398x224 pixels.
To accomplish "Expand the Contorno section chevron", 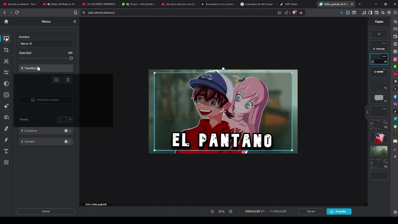I will tap(22, 131).
